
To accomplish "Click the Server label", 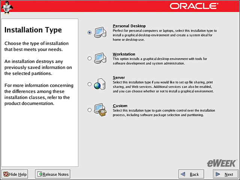I will pos(119,78).
